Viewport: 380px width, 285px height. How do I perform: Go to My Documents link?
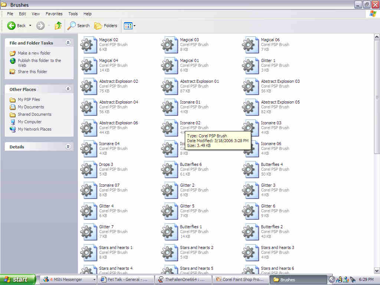click(x=31, y=107)
